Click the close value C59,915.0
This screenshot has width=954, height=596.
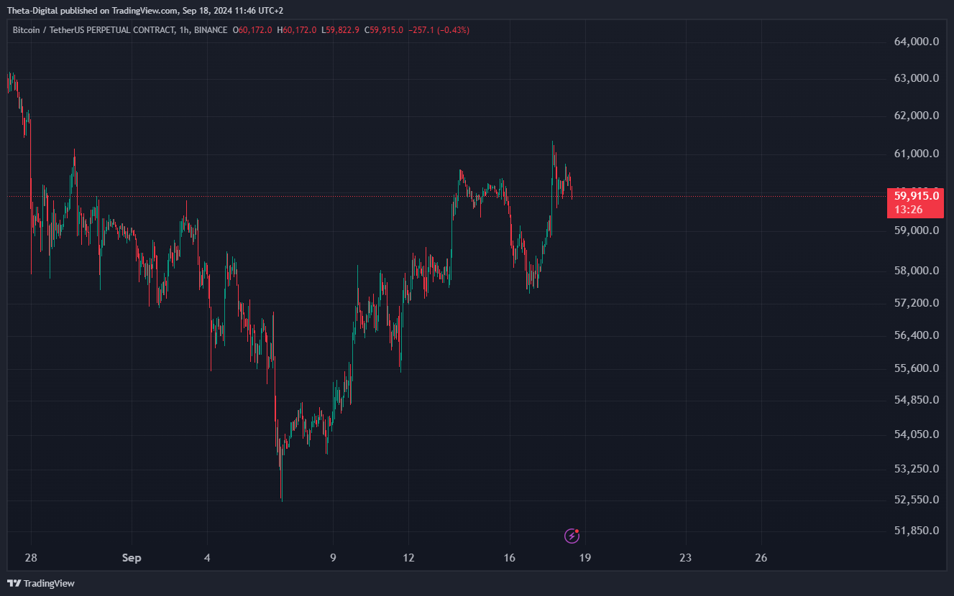(x=384, y=30)
